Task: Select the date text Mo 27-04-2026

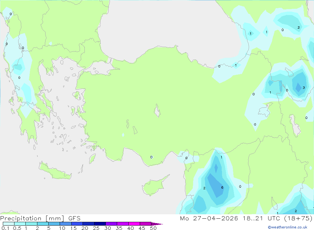Action: coord(209,218)
